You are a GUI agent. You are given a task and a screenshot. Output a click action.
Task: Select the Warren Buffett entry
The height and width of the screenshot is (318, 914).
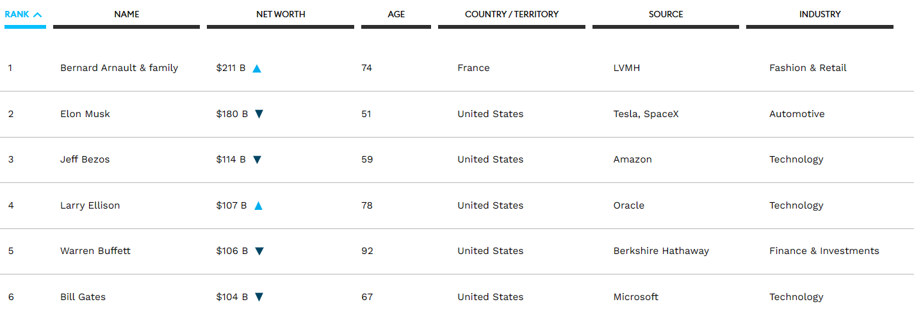pyautogui.click(x=95, y=251)
